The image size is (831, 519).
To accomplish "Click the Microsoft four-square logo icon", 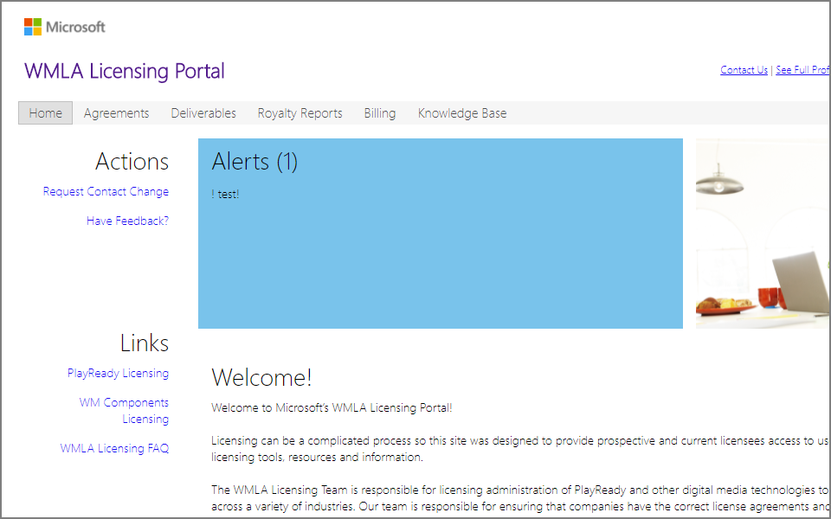I will (x=33, y=27).
